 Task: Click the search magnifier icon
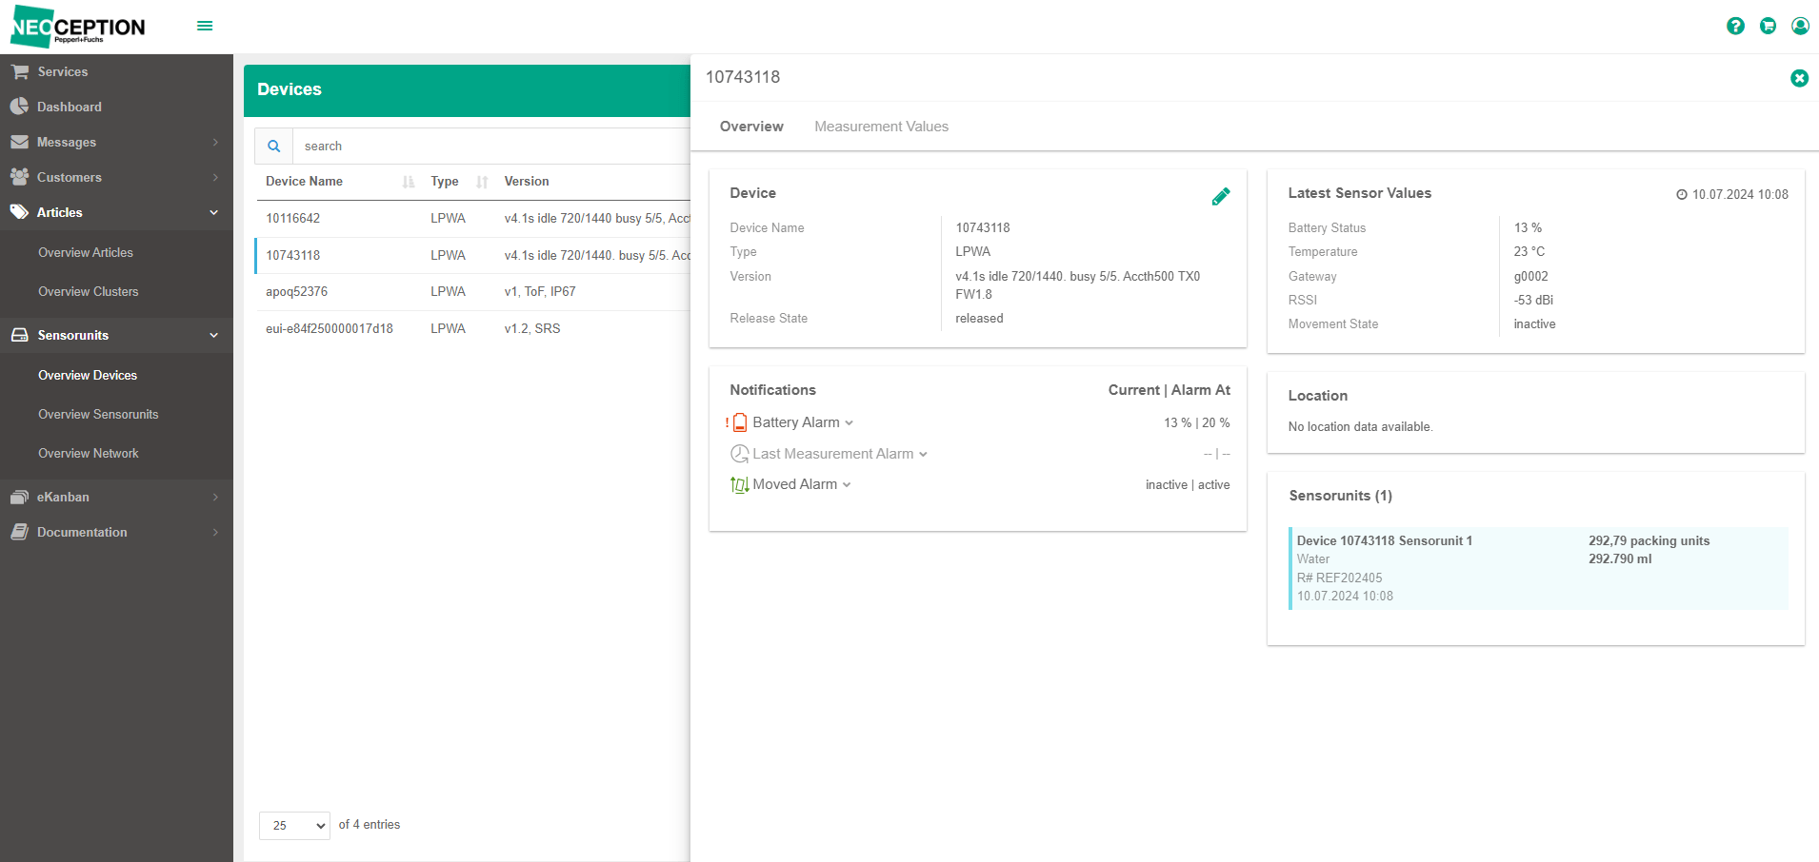click(273, 147)
